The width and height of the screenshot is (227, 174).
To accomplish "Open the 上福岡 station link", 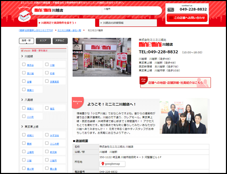I will [x=30, y=152].
